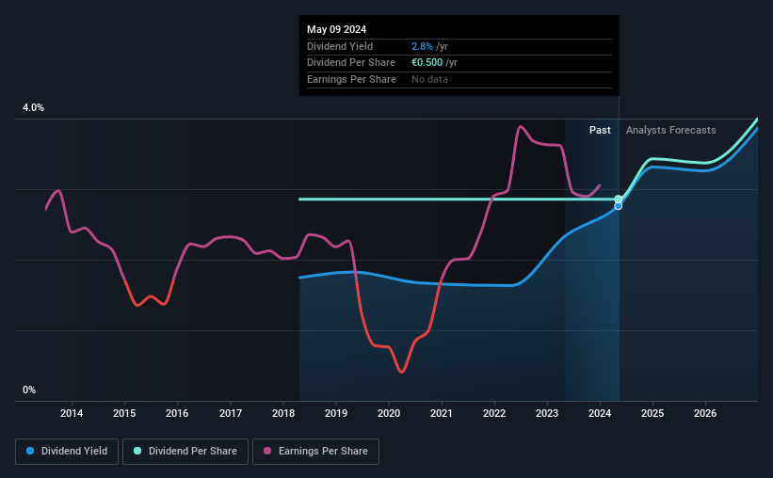This screenshot has width=773, height=478.
Task: Toggle the Earnings Per Share legend button
Action: pos(315,452)
